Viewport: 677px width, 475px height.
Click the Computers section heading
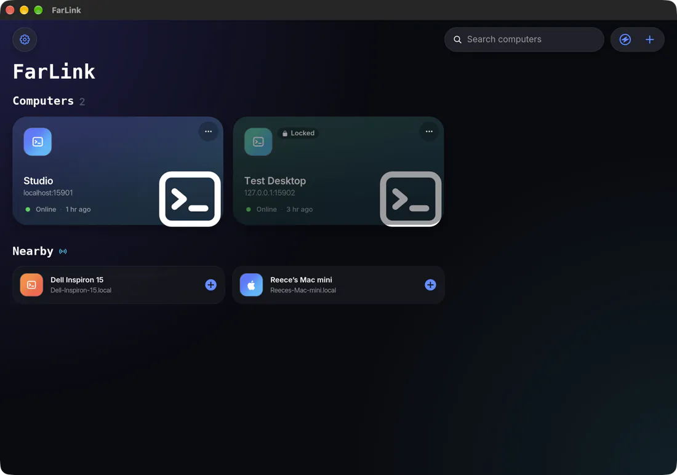point(43,101)
